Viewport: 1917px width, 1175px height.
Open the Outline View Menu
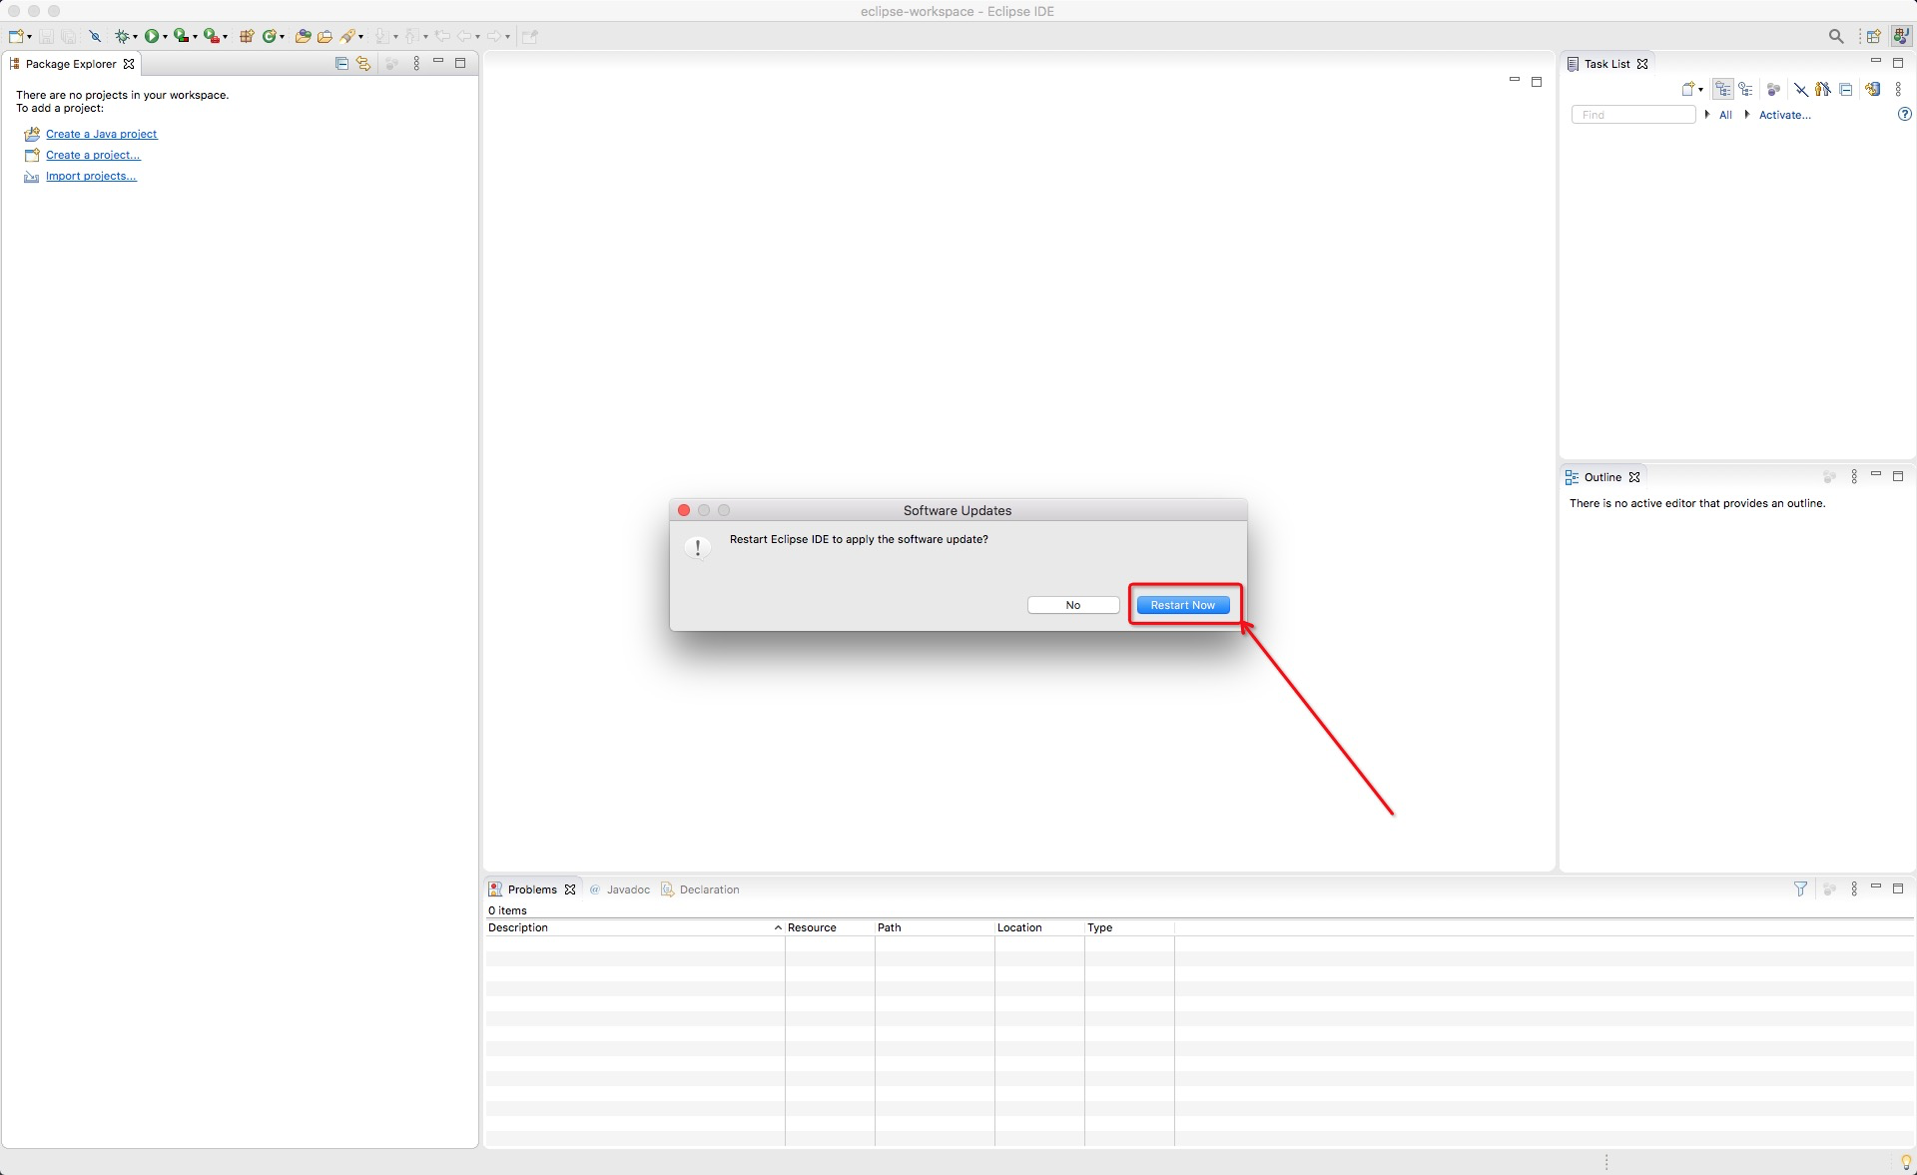click(1854, 477)
